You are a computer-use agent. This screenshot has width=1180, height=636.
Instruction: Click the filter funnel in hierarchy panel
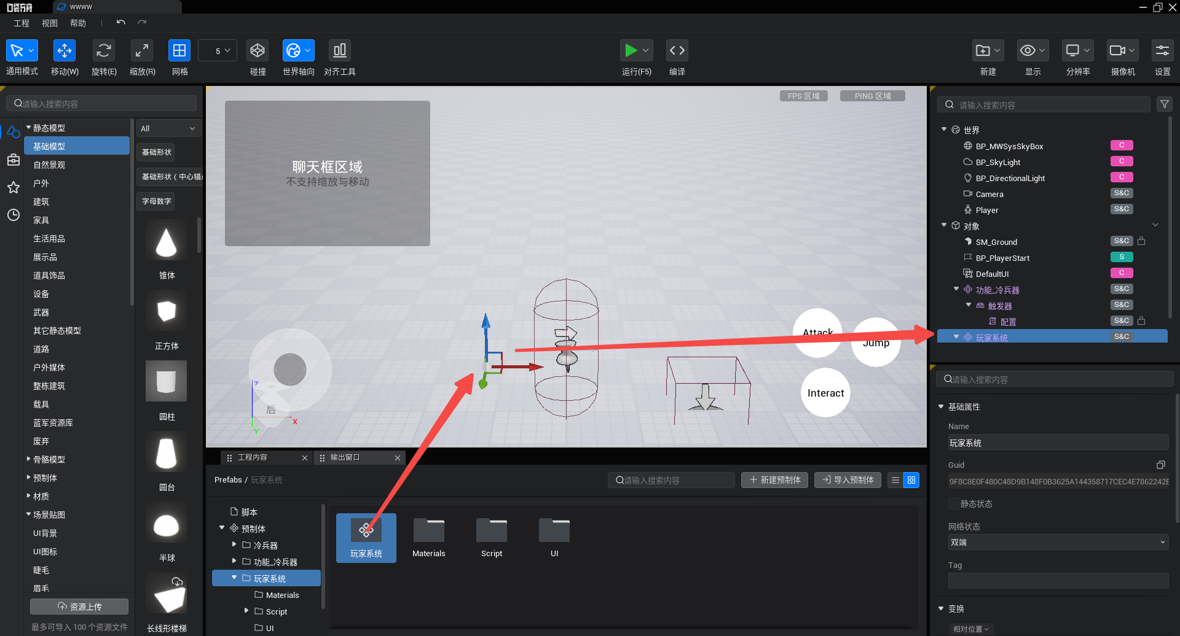(1165, 104)
